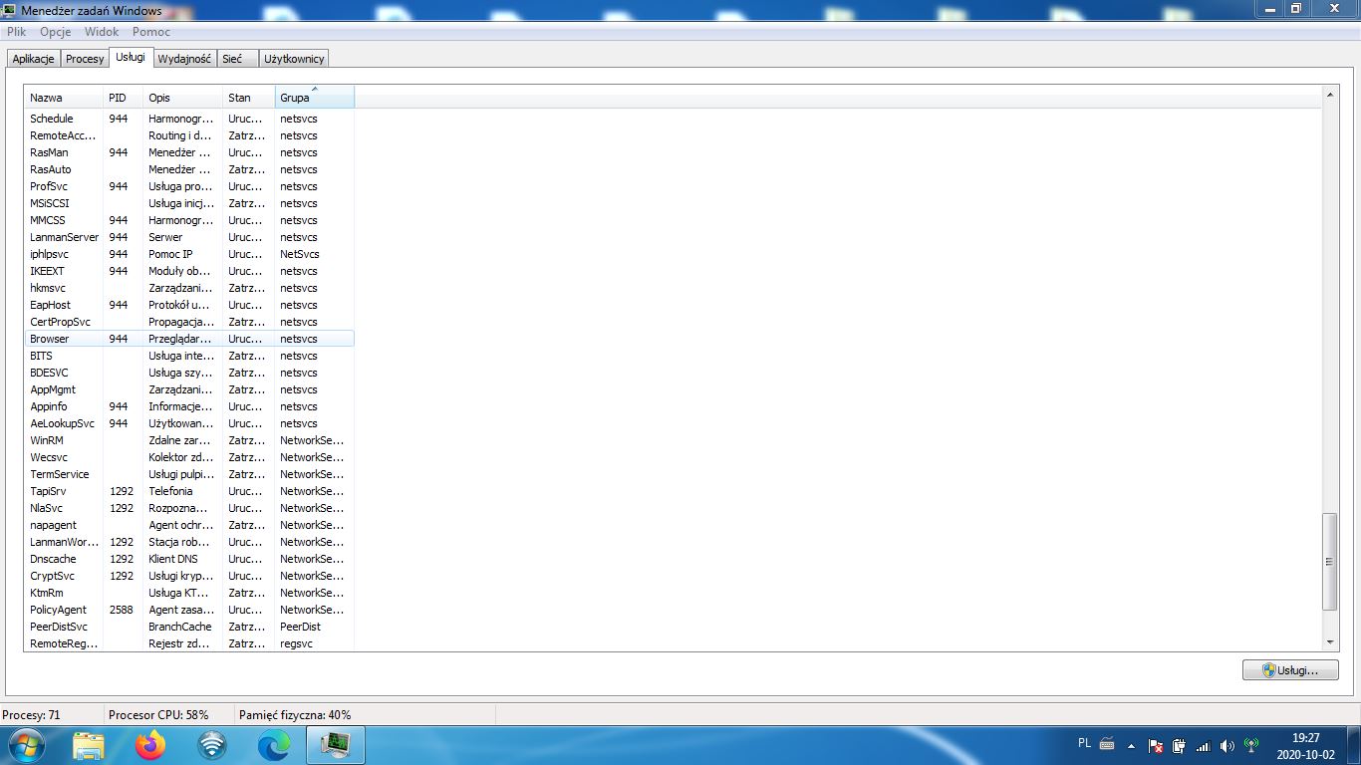Click the Action Center flag icon in tray

tap(1156, 746)
